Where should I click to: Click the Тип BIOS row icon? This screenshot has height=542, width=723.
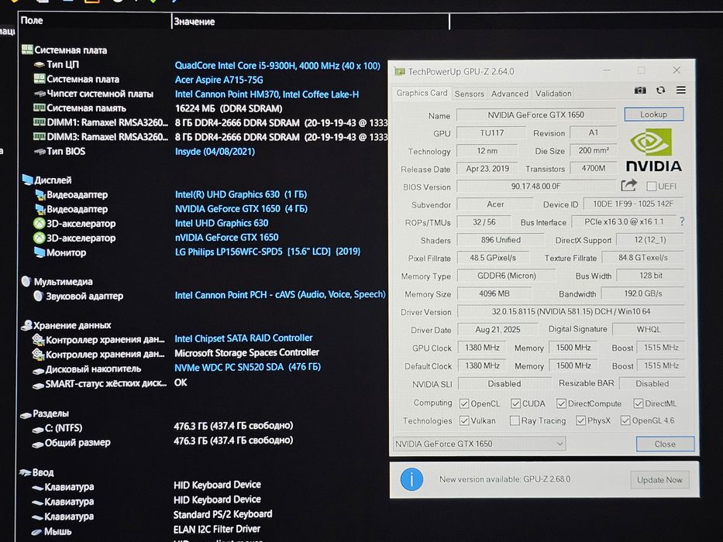coord(40,151)
